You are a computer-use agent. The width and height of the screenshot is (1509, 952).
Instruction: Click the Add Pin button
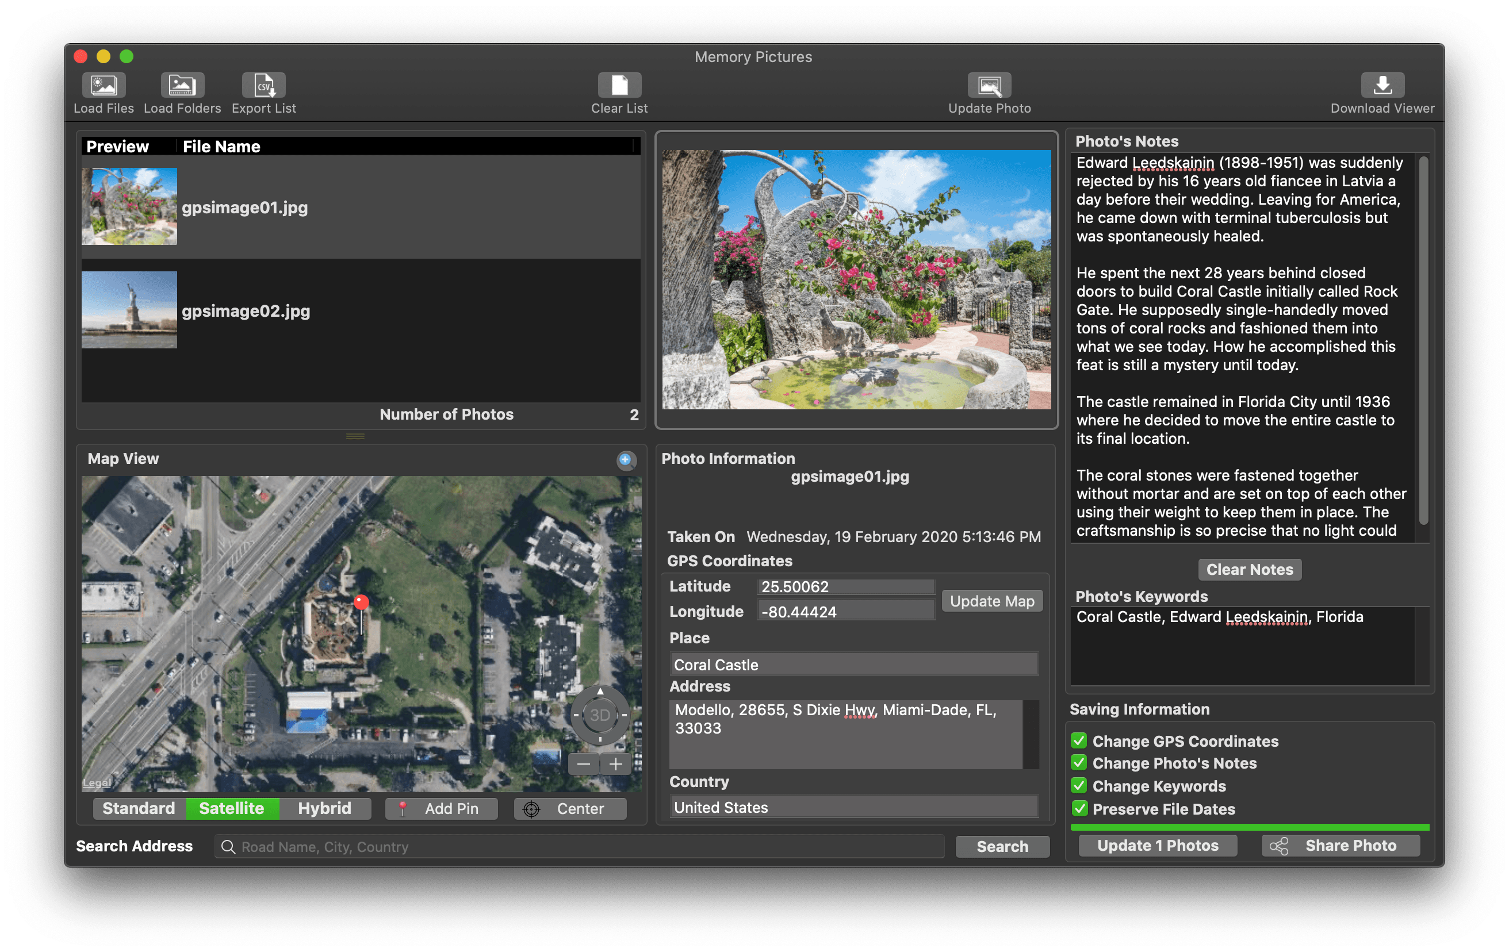442,809
